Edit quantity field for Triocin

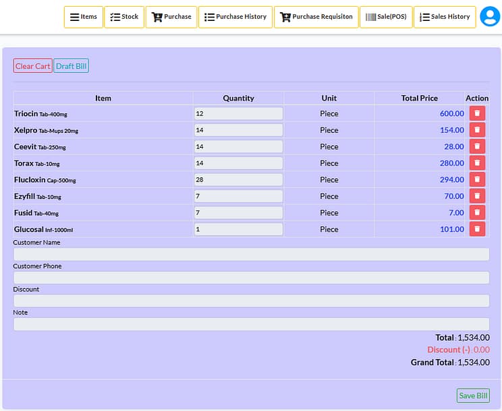point(238,113)
